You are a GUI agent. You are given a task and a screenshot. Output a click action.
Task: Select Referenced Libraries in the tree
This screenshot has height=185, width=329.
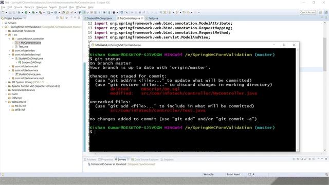click(x=22, y=90)
